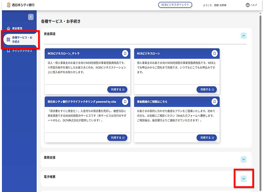Click the home icon beside 資金管理
The image size is (263, 192).
[8, 28]
